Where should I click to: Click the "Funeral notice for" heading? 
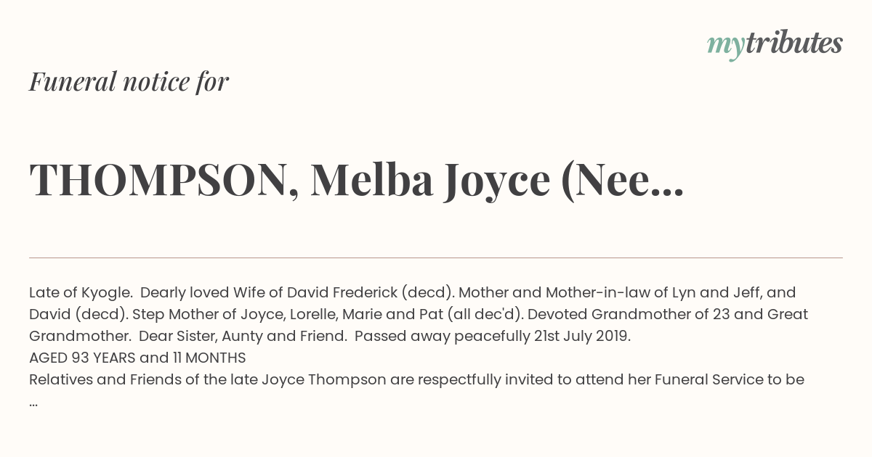pyautogui.click(x=129, y=82)
